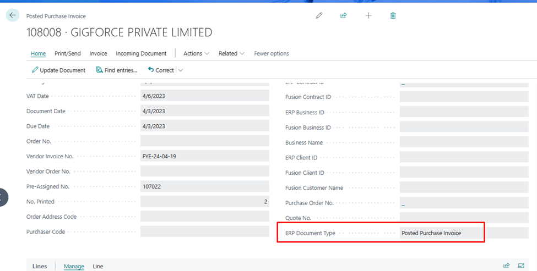Switch to the Print/Send tab
This screenshot has width=537, height=271.
pos(68,53)
